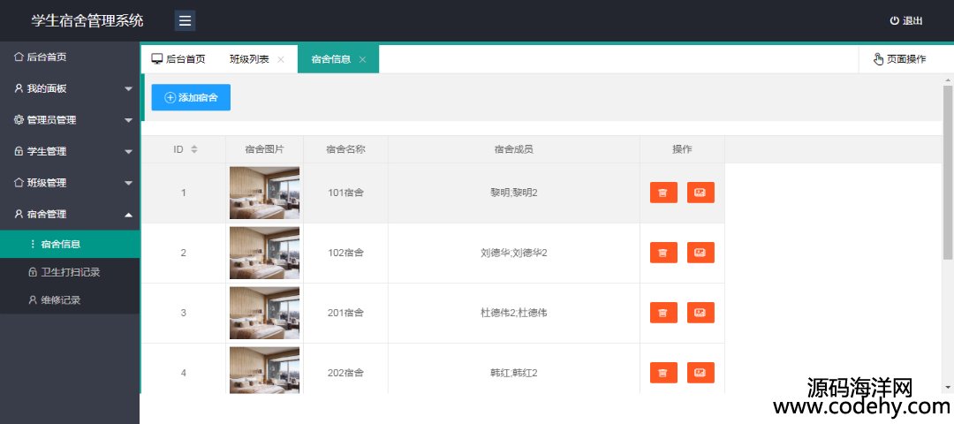Click the 宿舍成员 column header

click(514, 149)
